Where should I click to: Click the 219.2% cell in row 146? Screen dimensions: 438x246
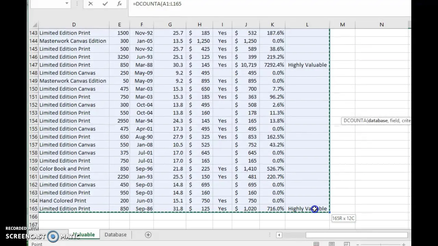click(272, 57)
